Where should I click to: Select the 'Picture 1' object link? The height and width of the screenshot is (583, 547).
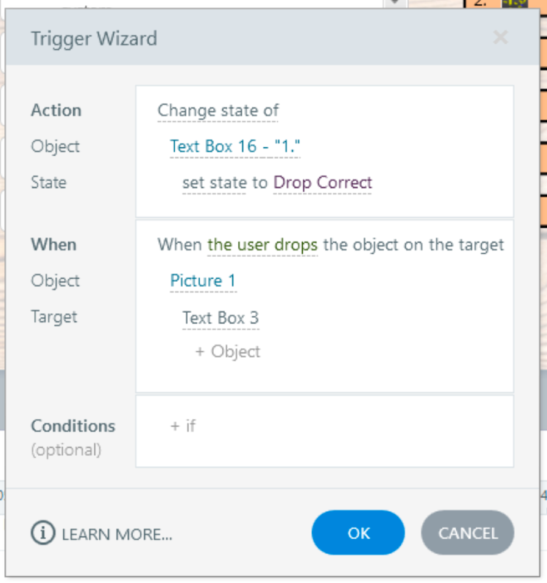point(203,281)
